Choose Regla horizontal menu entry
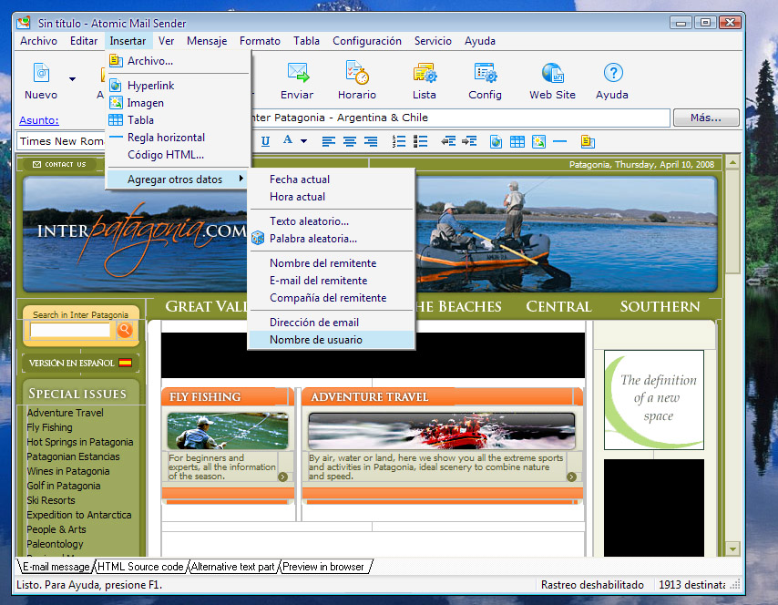 click(178, 138)
